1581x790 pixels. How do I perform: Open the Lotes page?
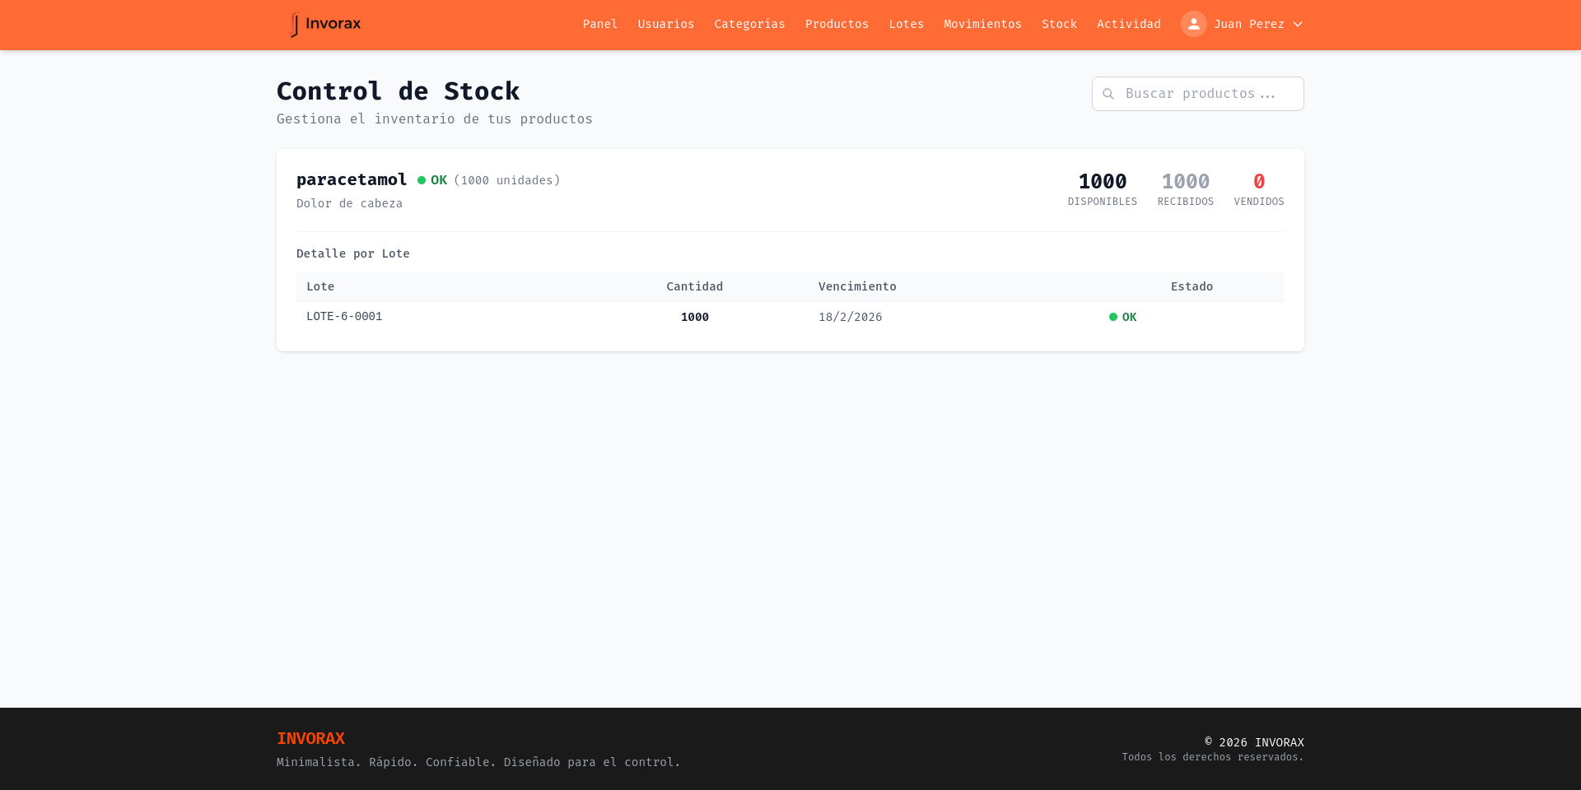(906, 24)
